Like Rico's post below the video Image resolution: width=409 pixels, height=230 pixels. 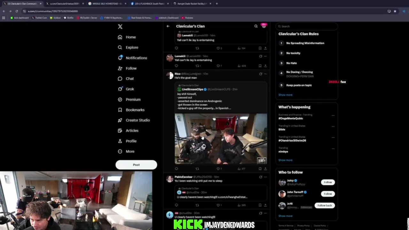219,169
